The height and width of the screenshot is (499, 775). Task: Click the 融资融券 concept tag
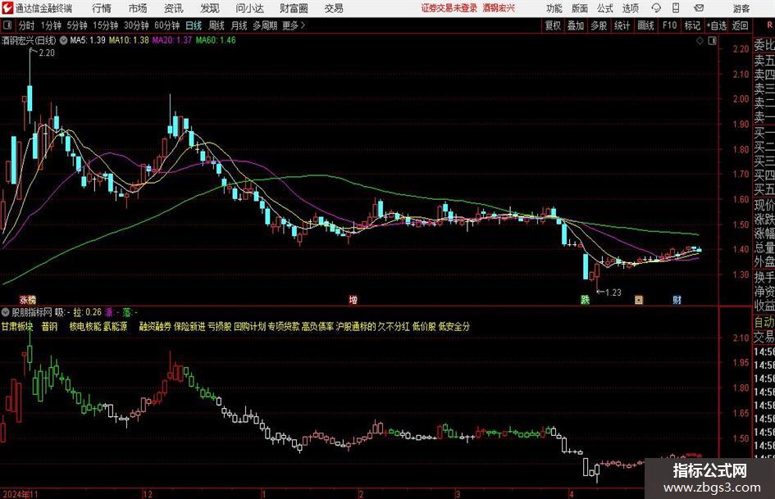(155, 326)
